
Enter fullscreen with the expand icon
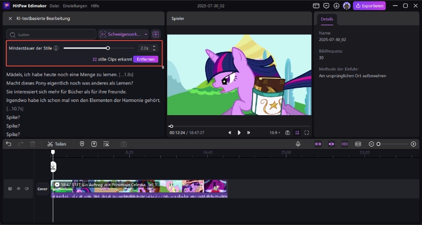coord(306,132)
